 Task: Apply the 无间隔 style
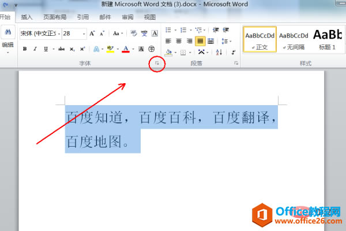point(294,40)
